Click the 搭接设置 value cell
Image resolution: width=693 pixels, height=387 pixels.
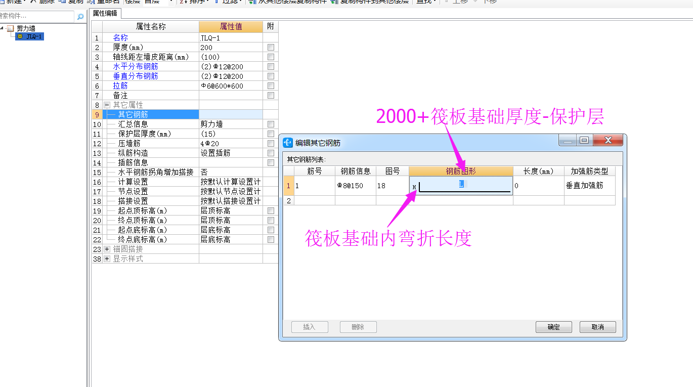[x=231, y=201]
